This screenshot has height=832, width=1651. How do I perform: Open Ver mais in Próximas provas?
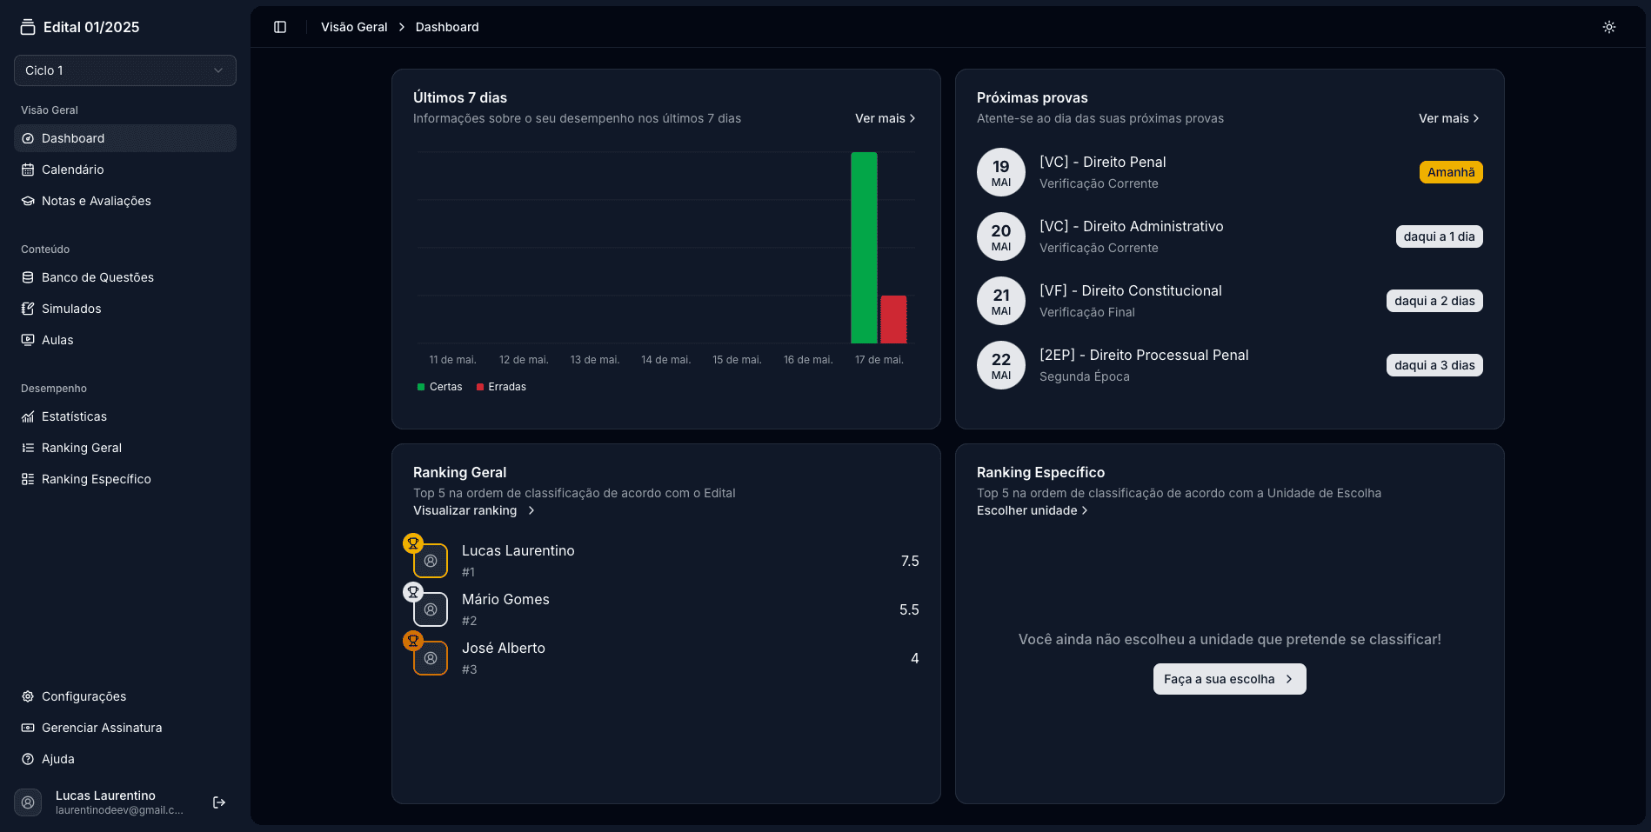[x=1447, y=118]
